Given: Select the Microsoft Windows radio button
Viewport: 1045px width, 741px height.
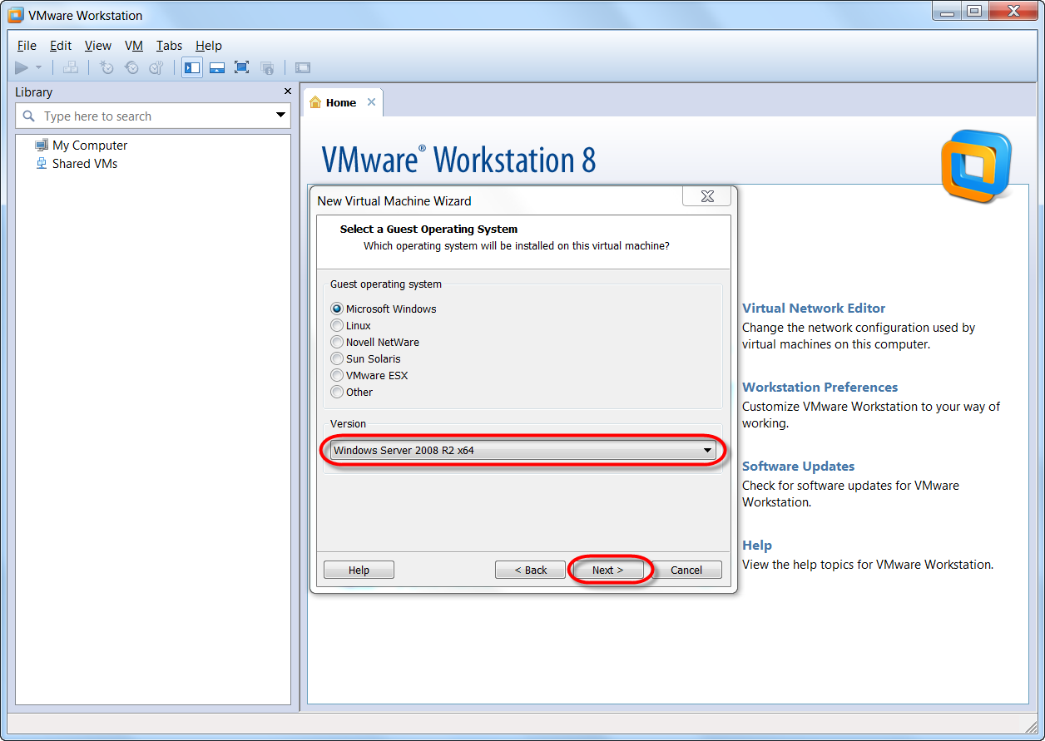Looking at the screenshot, I should coord(337,309).
